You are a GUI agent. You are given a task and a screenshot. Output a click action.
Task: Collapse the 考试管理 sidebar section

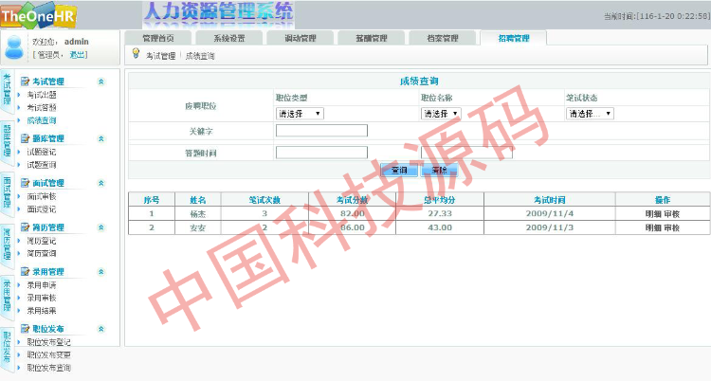[101, 82]
